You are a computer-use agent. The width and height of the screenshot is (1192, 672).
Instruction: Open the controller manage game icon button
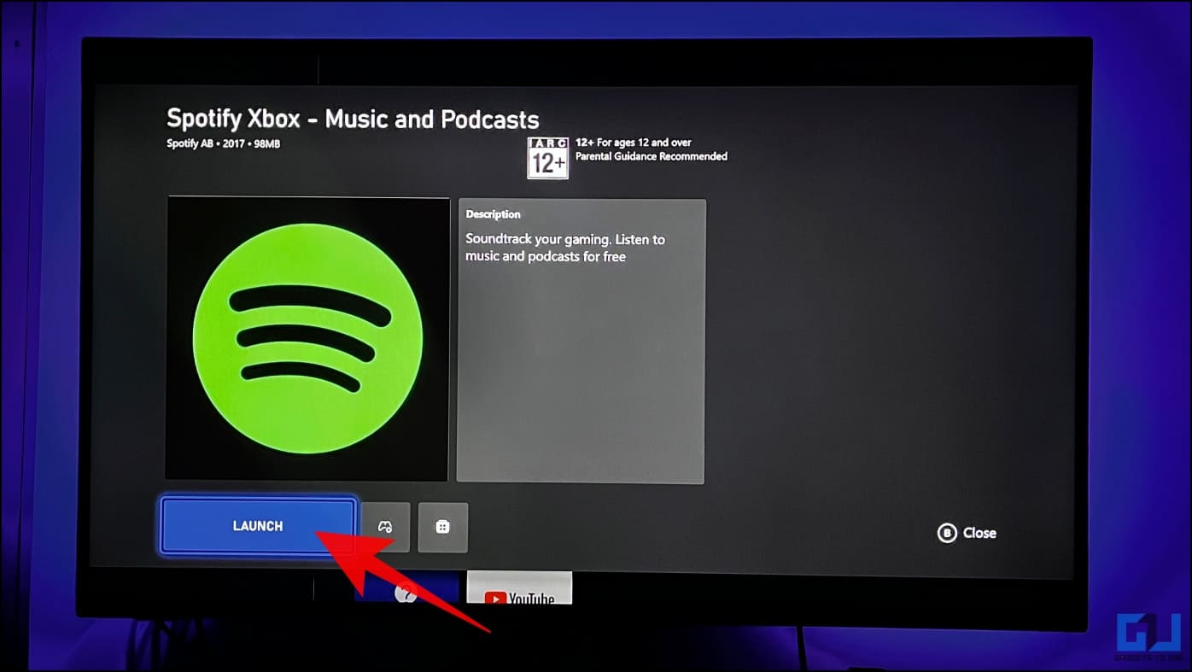click(385, 527)
